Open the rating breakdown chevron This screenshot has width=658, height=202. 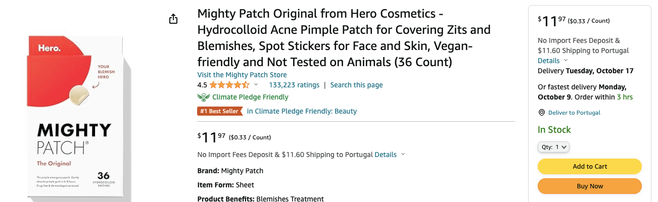click(256, 85)
